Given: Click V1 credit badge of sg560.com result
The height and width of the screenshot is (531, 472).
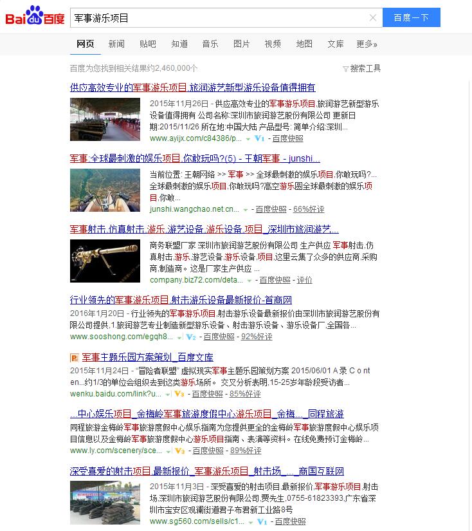Looking at the screenshot, I should [262, 521].
